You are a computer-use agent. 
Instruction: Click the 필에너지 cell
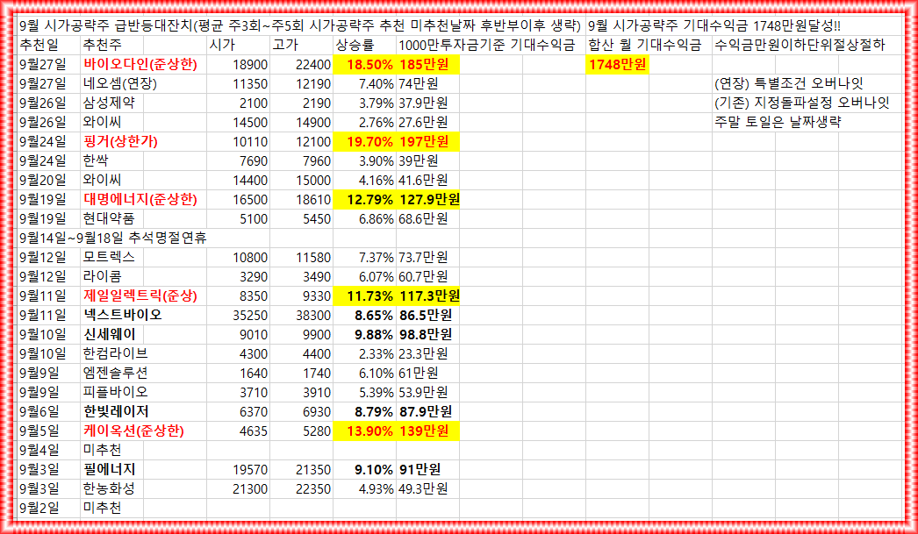111,470
